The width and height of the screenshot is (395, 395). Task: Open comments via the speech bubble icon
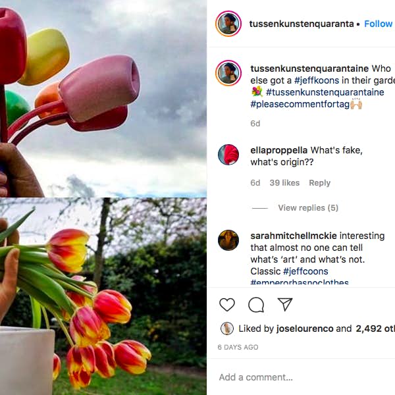coord(256,305)
